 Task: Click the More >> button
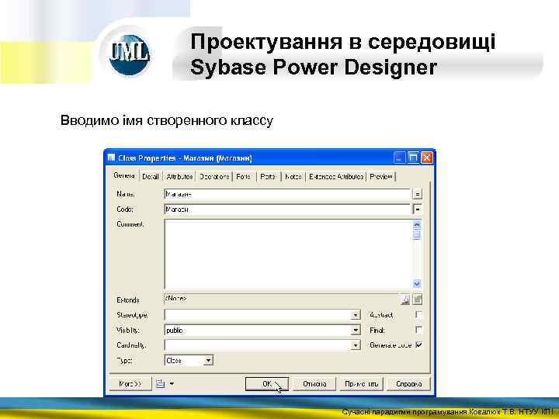pos(130,384)
